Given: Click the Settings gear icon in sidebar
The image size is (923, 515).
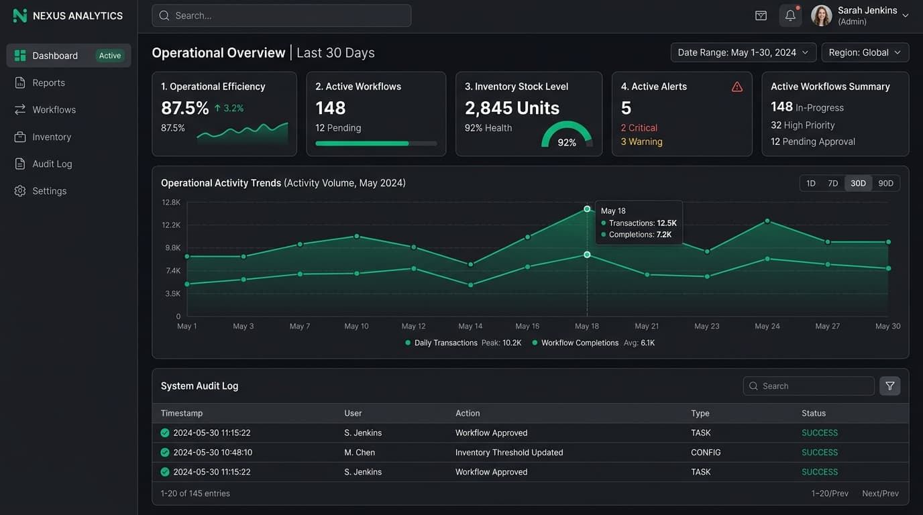Looking at the screenshot, I should pyautogui.click(x=20, y=191).
